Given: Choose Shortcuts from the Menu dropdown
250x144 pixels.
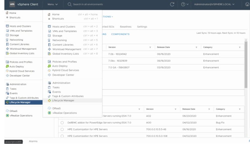Looking at the screenshot, I should 72,18.
